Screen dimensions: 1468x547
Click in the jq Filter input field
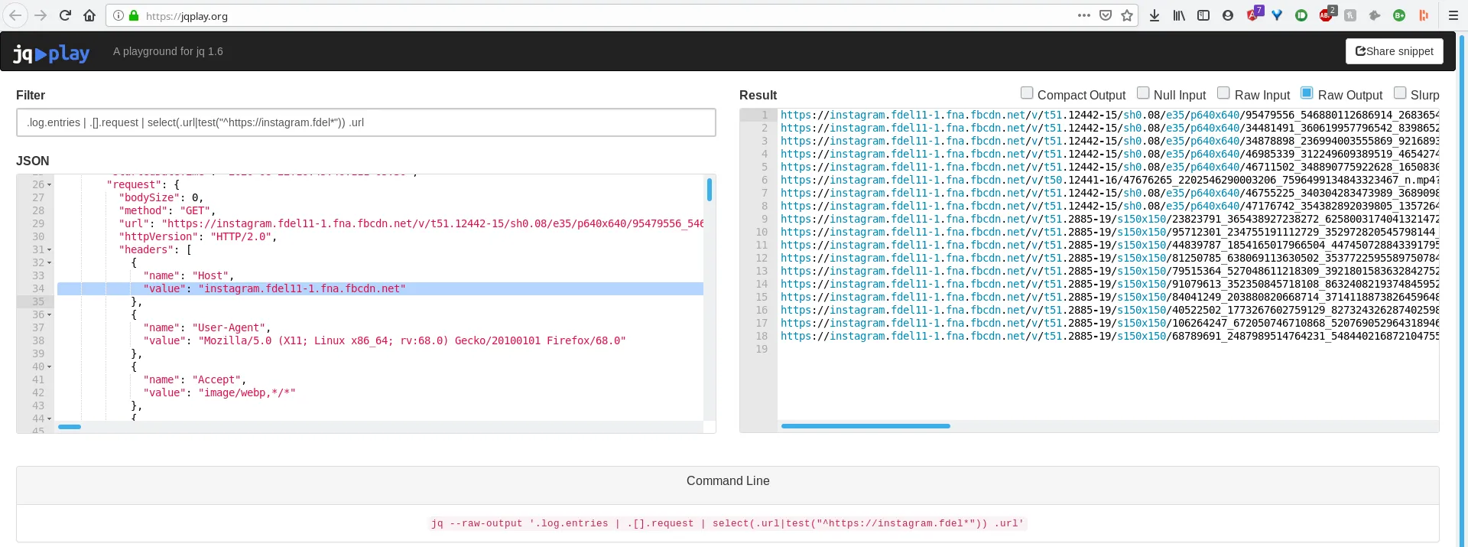click(x=366, y=122)
